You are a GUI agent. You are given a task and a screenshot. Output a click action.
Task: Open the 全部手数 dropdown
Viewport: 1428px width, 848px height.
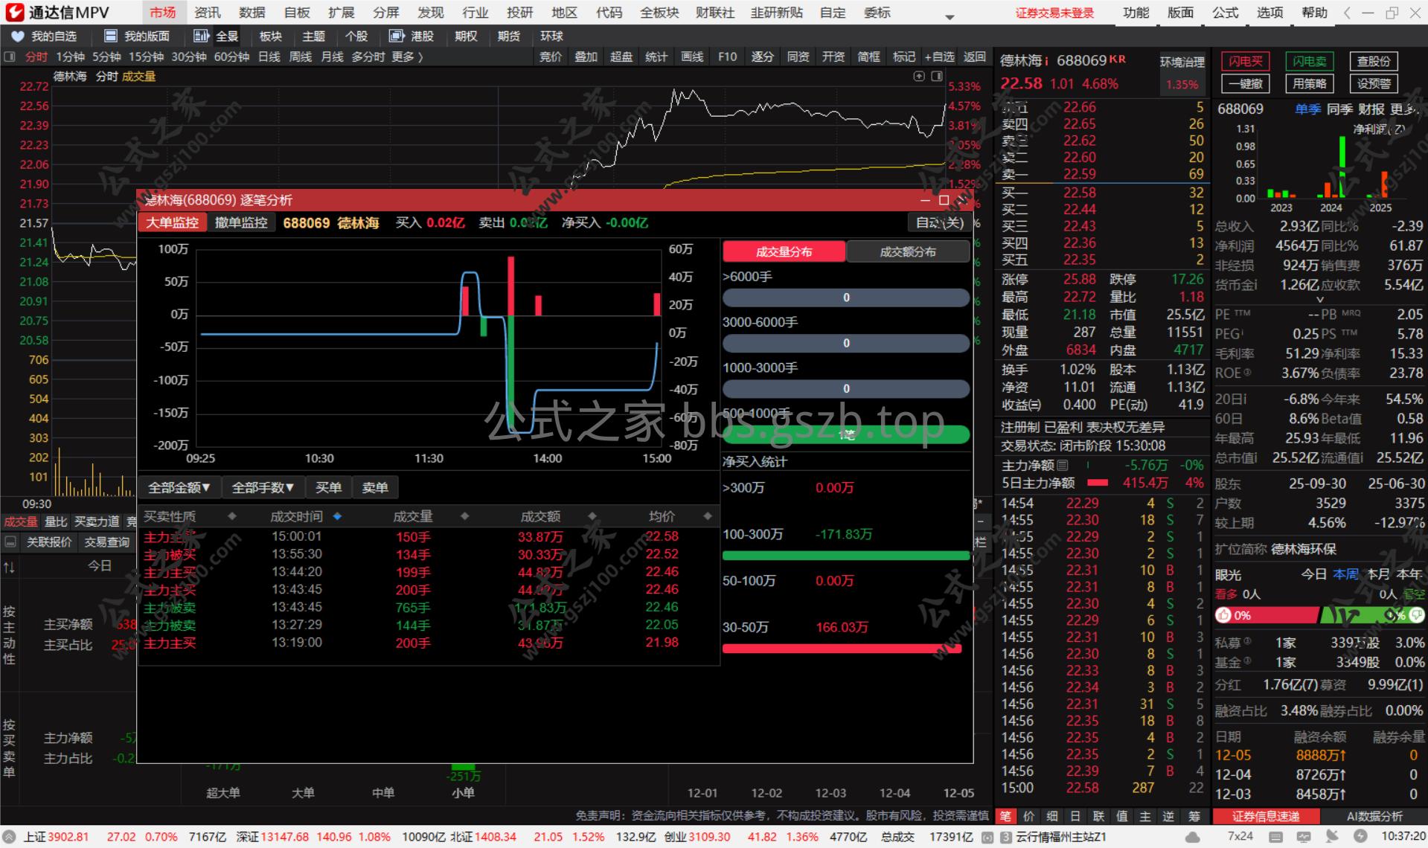263,487
